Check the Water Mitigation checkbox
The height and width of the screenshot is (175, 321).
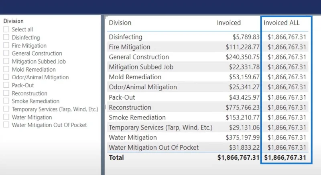click(x=6, y=117)
